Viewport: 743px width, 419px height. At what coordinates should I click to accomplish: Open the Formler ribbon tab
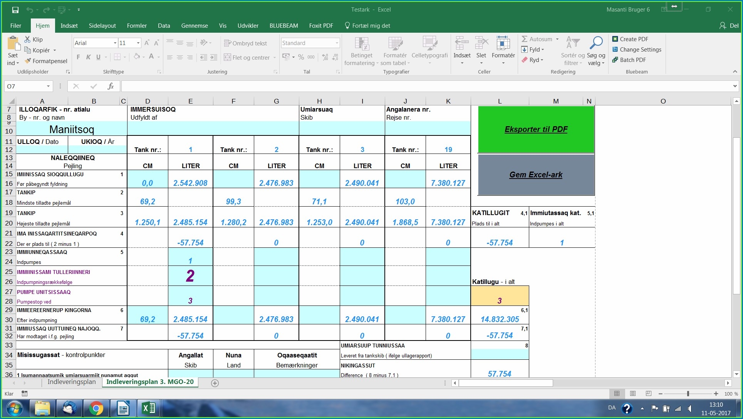[x=137, y=26]
